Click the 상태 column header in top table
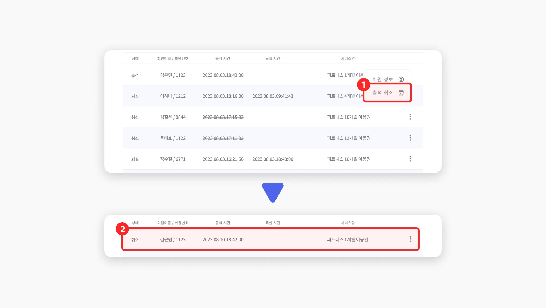This screenshot has height=308, width=546. tap(135, 58)
